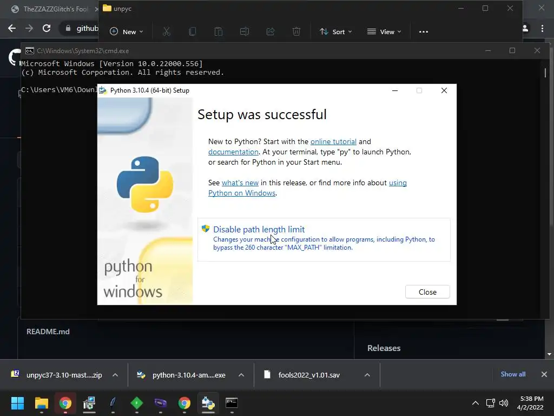
Task: Open the Chrome three-dot menu
Action: (542, 28)
